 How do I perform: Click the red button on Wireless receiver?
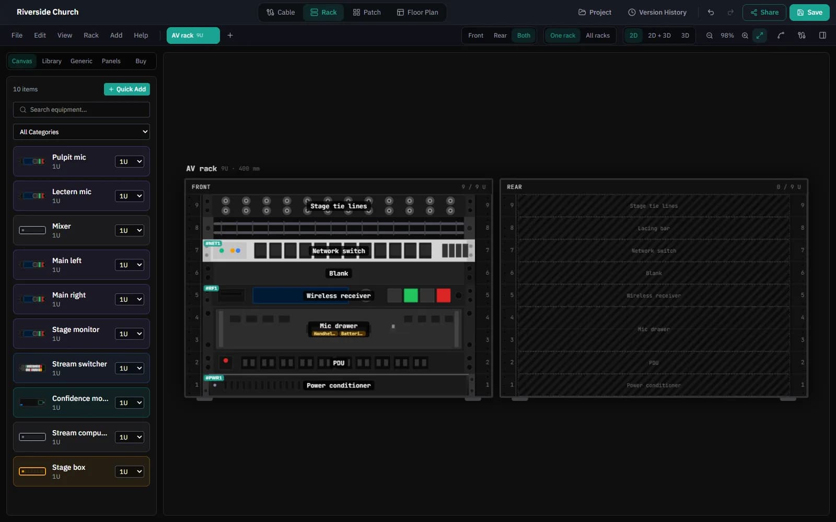coord(444,295)
